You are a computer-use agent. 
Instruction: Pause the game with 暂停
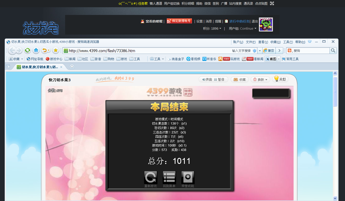(x=219, y=79)
